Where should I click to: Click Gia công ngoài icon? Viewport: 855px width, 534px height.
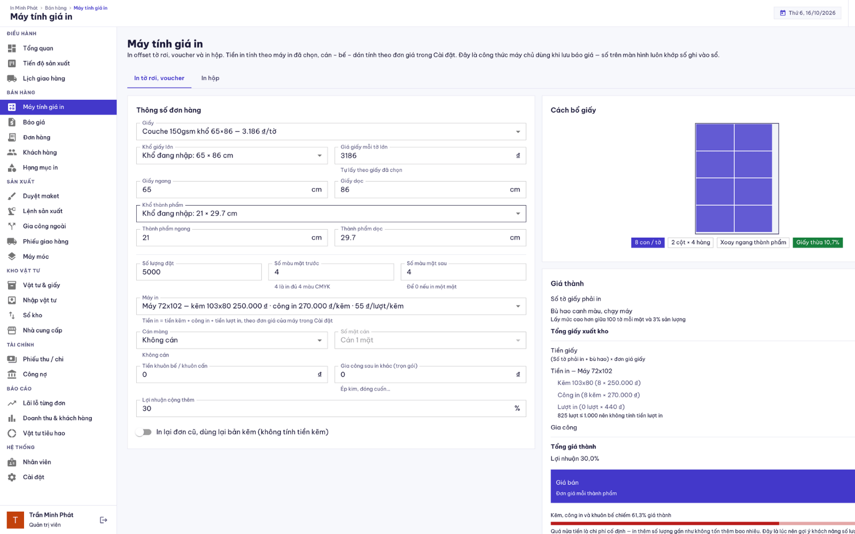12,226
